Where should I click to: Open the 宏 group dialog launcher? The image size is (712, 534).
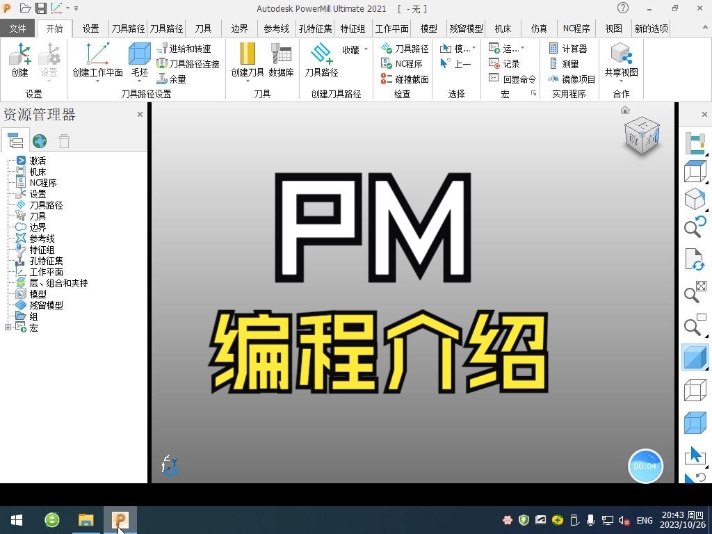point(533,94)
